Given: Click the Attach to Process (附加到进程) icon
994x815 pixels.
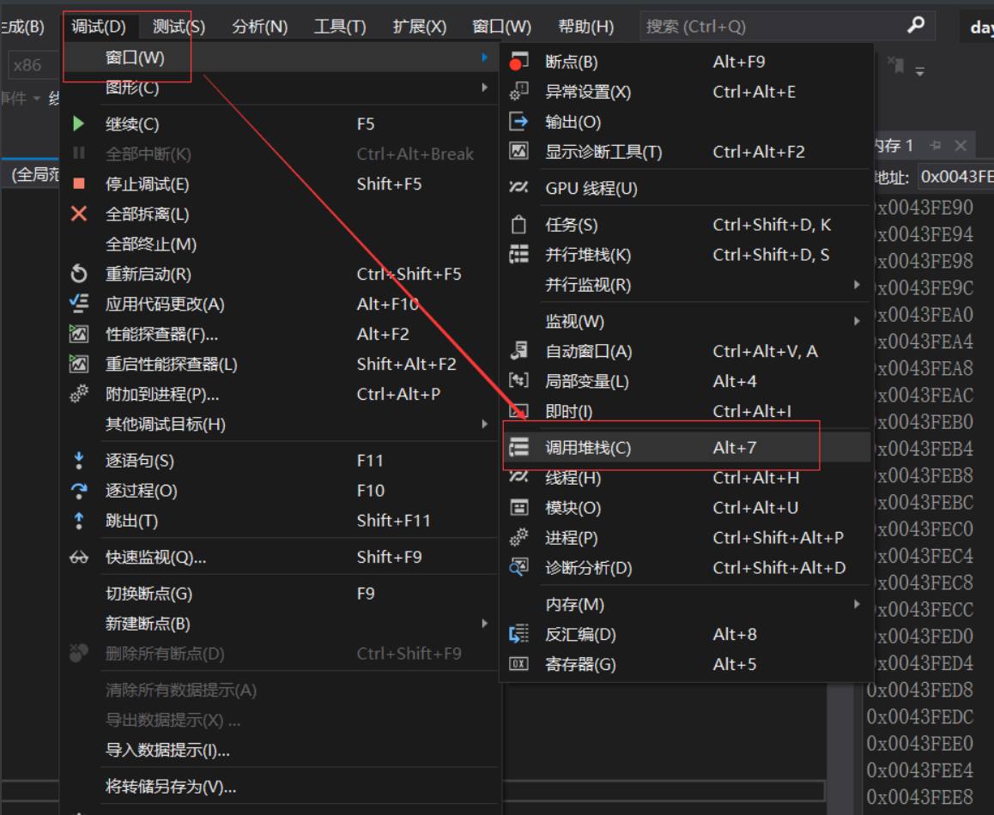Looking at the screenshot, I should 78,394.
